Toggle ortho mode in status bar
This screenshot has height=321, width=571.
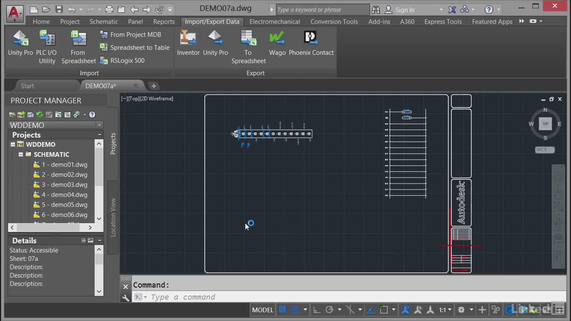316,309
